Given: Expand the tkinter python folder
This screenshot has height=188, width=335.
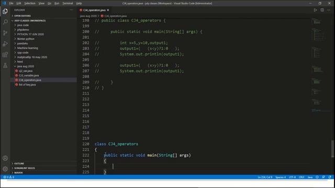Looking at the screenshot, I should pyautogui.click(x=43, y=39).
